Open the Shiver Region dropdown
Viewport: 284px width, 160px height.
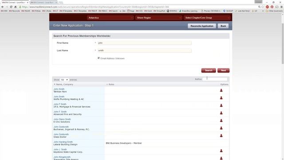pos(158,18)
